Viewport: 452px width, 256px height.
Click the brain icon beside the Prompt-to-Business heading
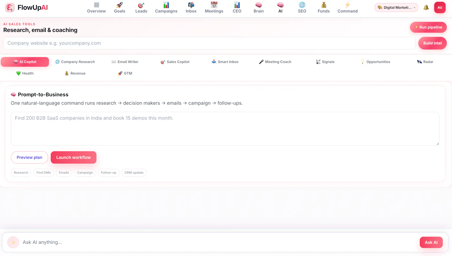13,95
